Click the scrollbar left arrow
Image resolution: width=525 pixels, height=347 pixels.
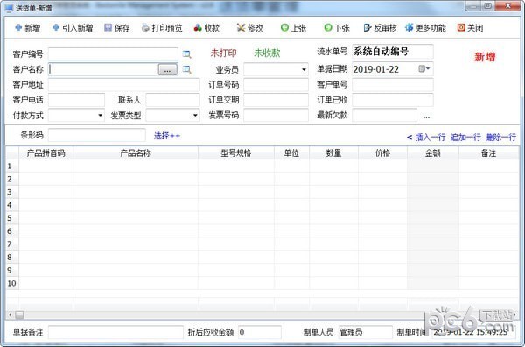tap(10, 315)
